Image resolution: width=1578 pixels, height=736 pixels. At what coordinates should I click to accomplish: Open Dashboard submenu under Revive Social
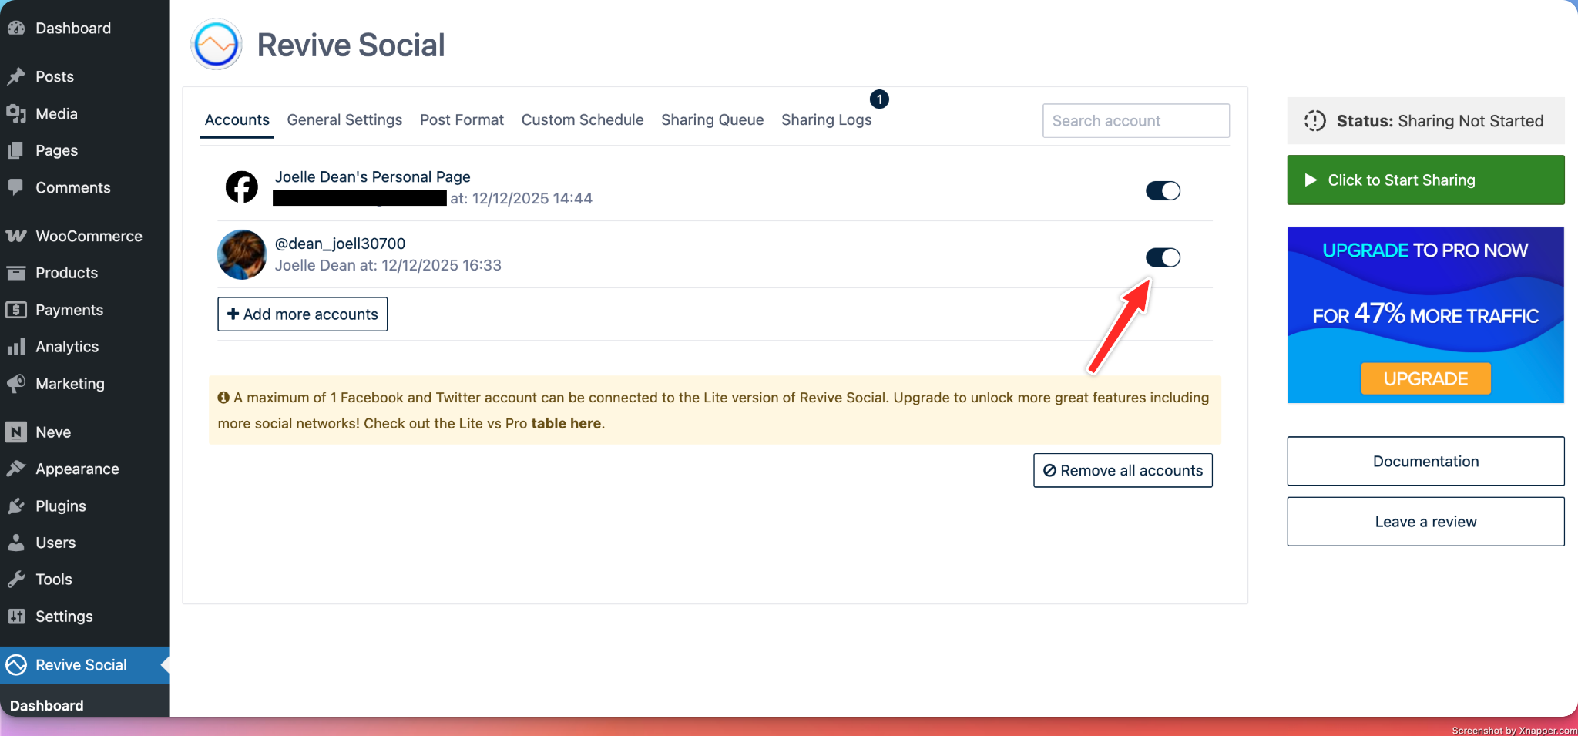point(47,705)
